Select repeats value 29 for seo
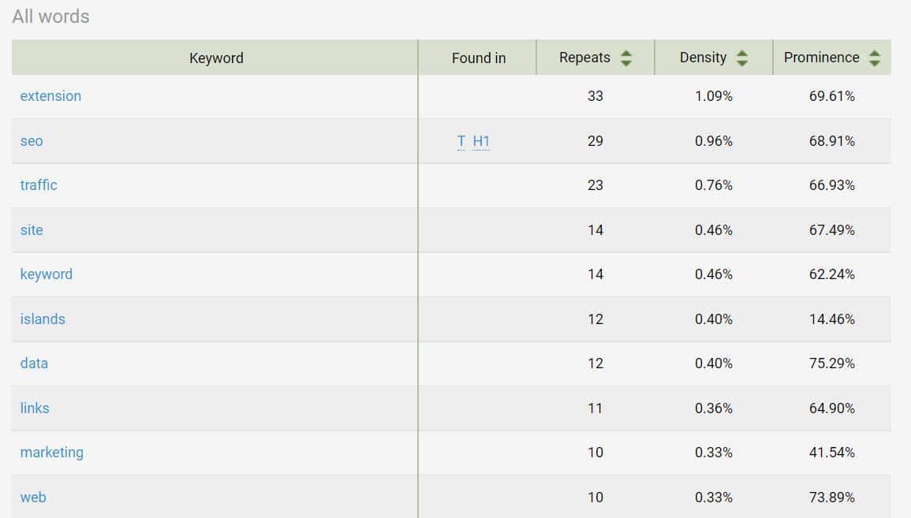The width and height of the screenshot is (911, 518). (x=596, y=141)
